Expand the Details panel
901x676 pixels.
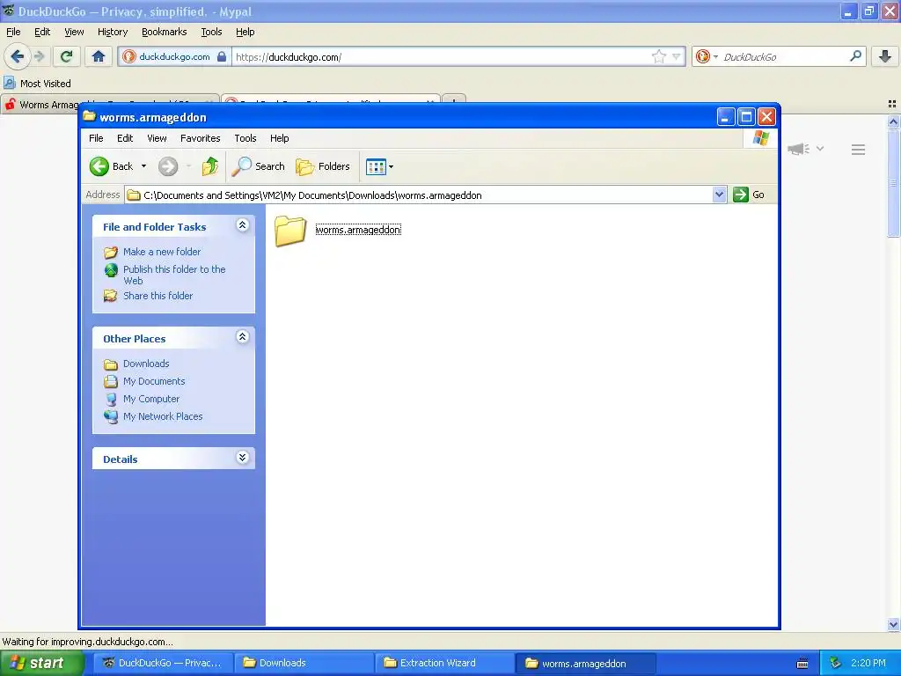pos(243,458)
